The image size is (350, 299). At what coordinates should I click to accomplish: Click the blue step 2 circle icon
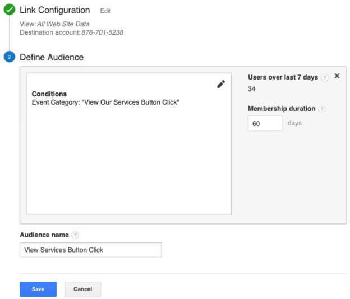click(9, 57)
